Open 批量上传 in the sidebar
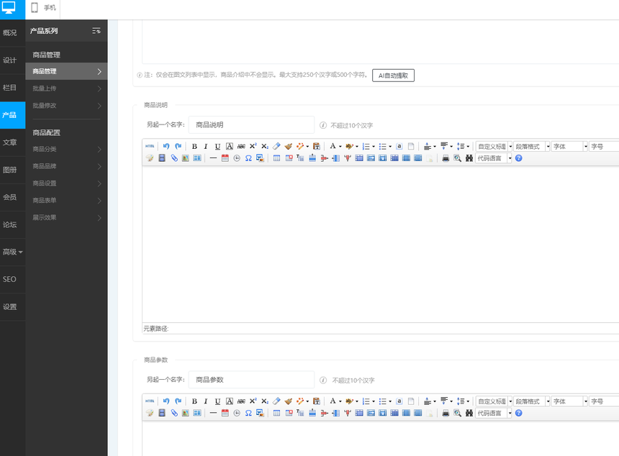The width and height of the screenshot is (619, 456). pos(66,88)
